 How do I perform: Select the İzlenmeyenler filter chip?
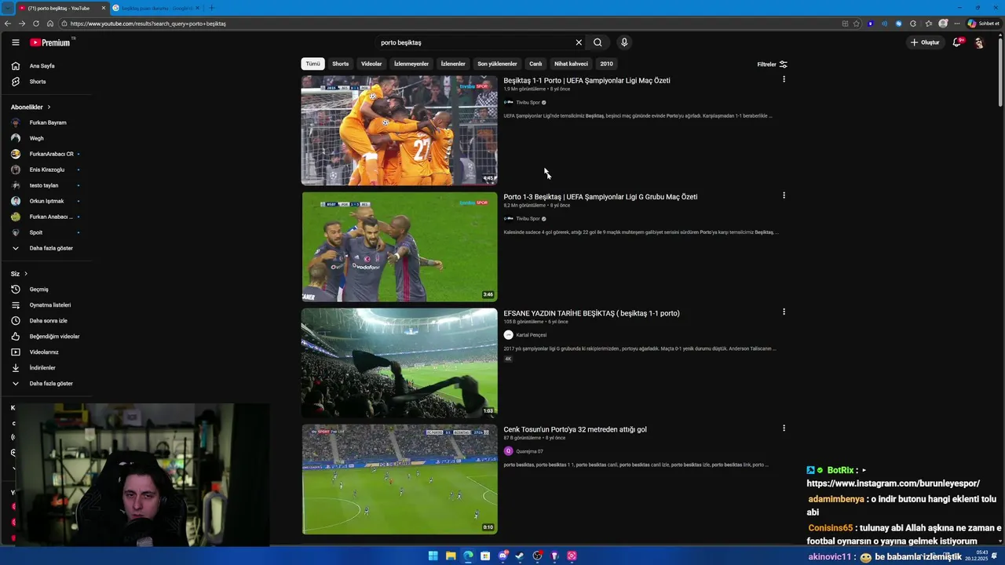coord(411,64)
